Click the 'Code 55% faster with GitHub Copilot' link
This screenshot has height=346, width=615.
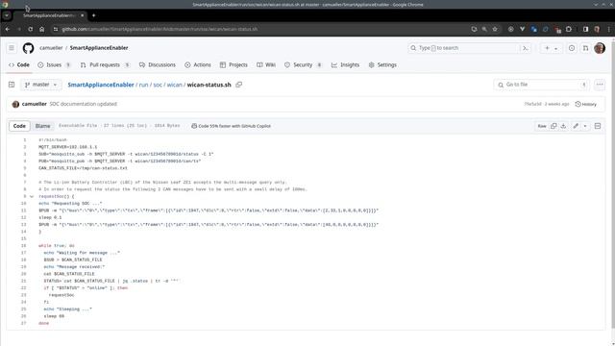coord(231,126)
